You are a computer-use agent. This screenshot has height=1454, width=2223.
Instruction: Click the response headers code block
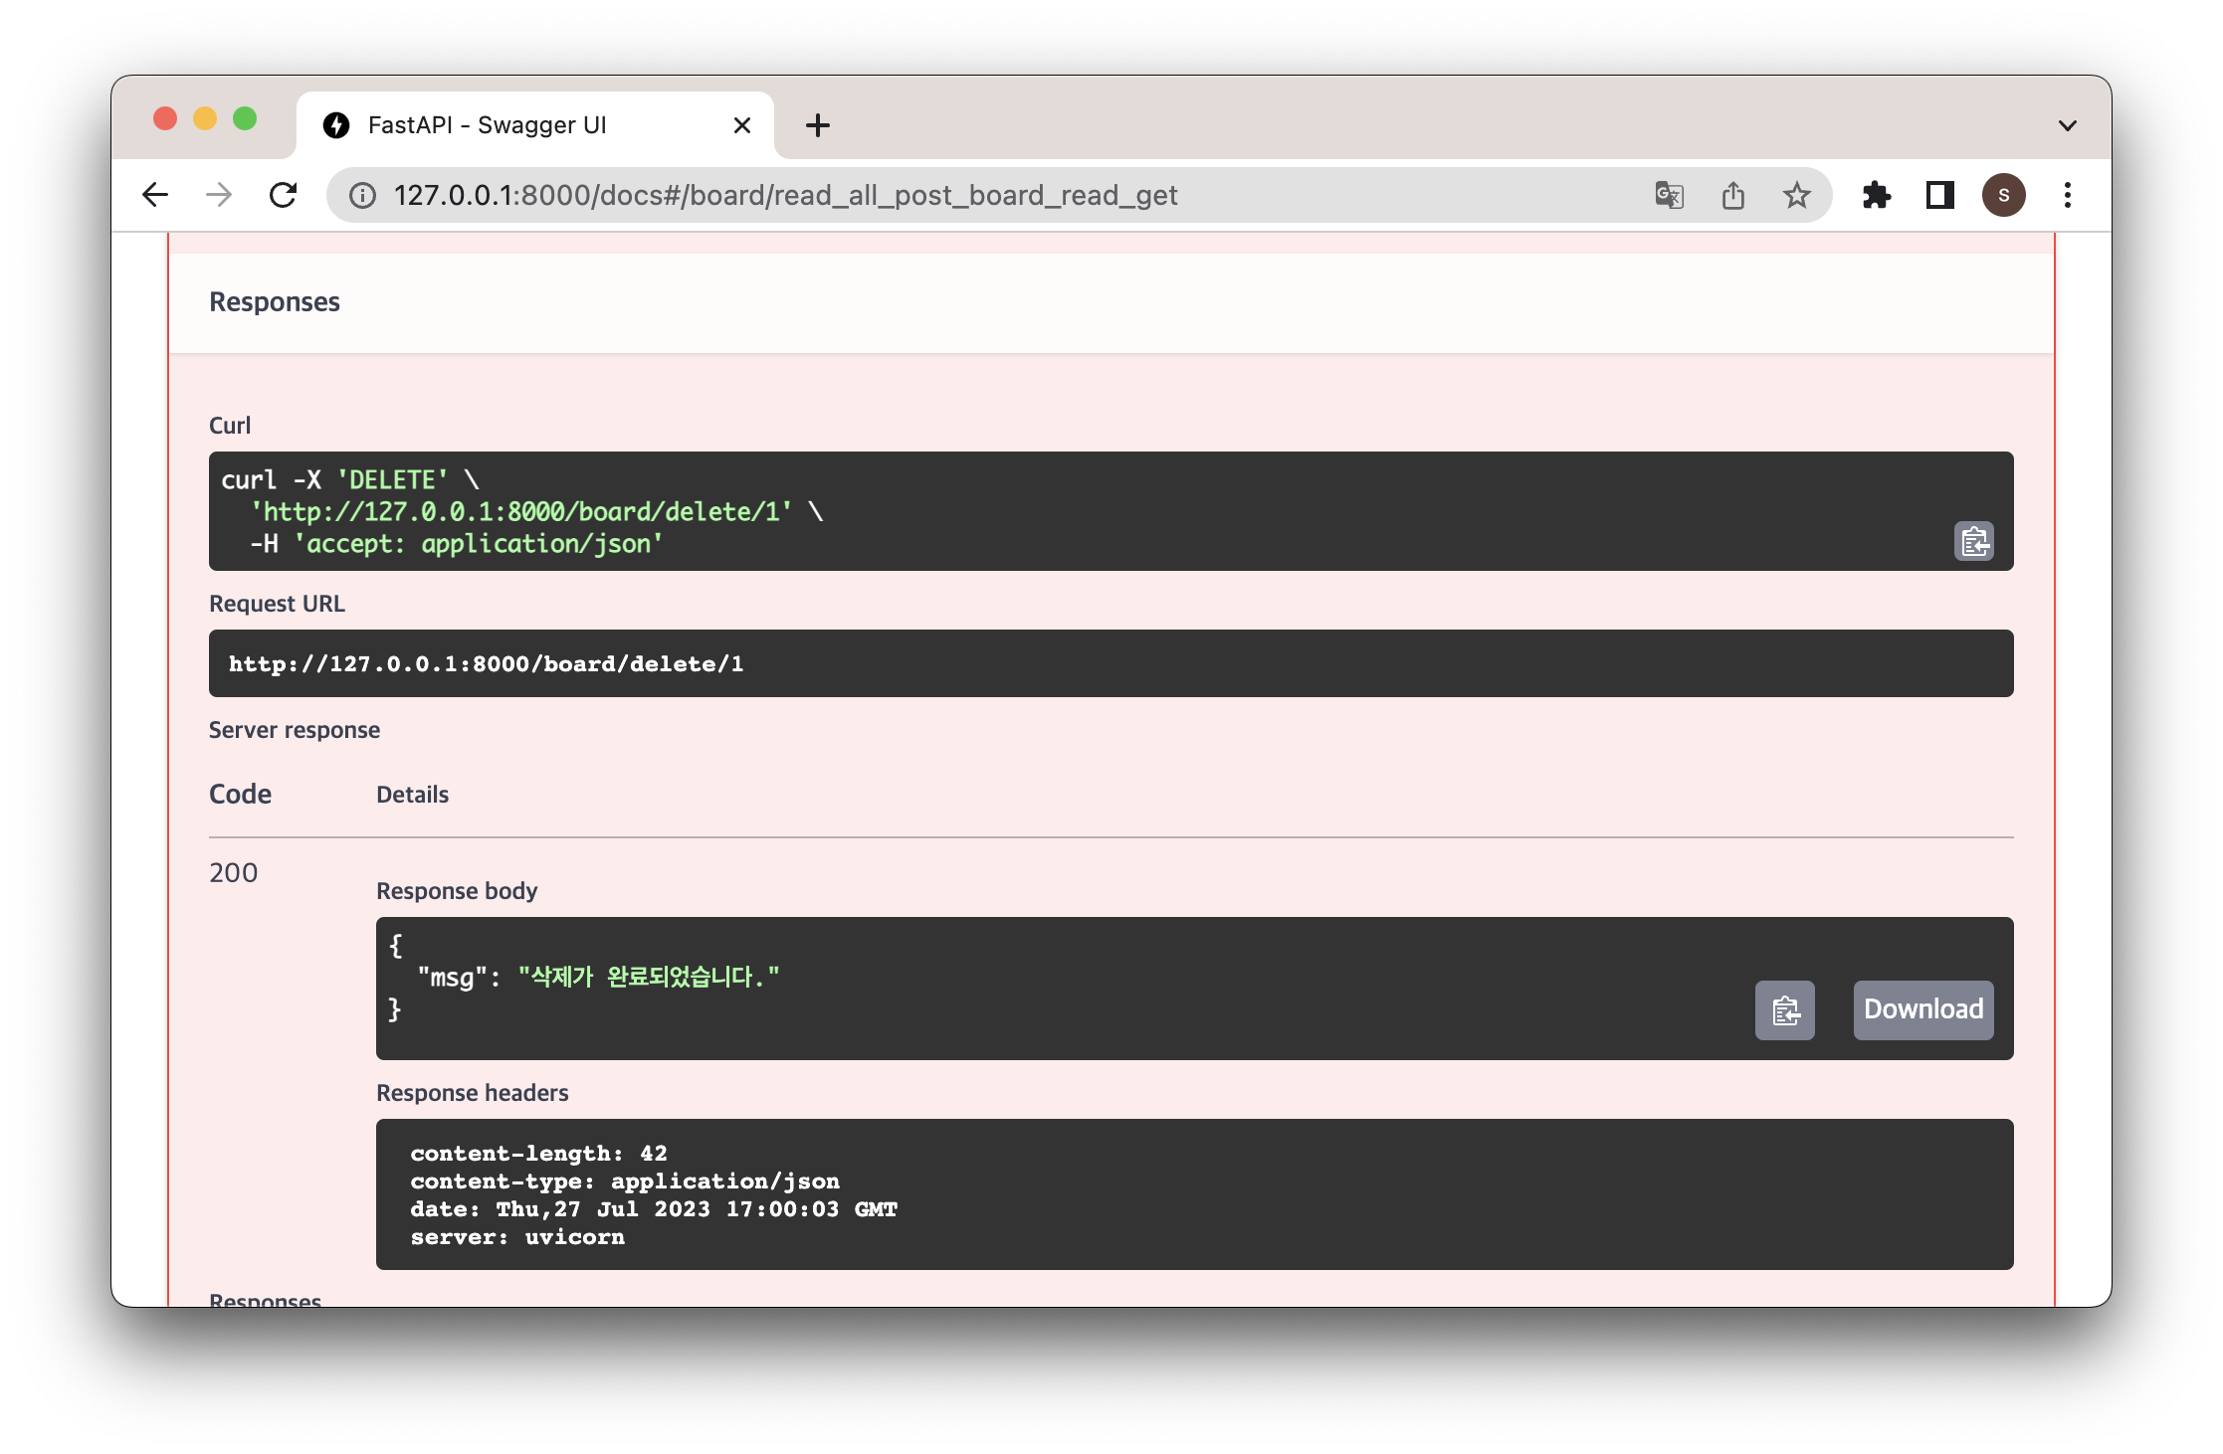[x=1194, y=1193]
